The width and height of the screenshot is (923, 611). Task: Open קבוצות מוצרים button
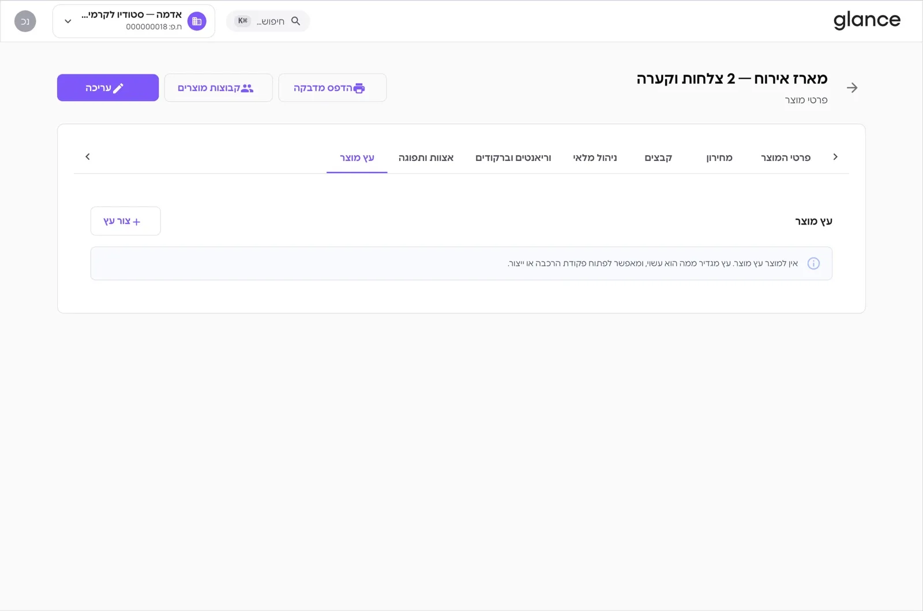click(x=218, y=88)
